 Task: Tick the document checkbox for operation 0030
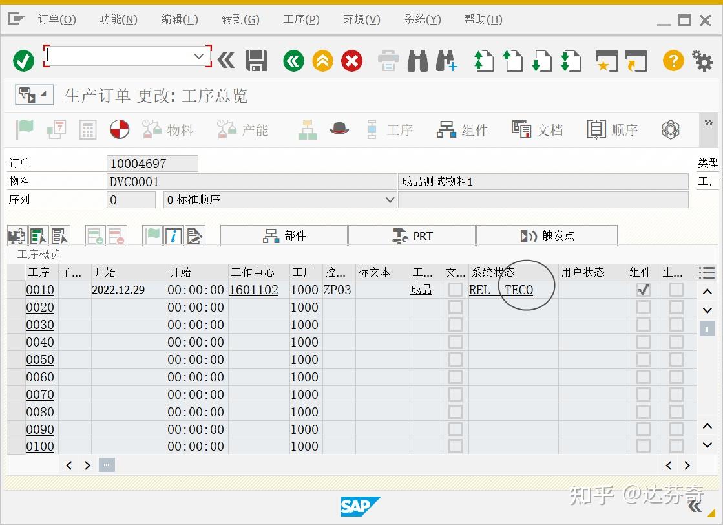pos(456,325)
